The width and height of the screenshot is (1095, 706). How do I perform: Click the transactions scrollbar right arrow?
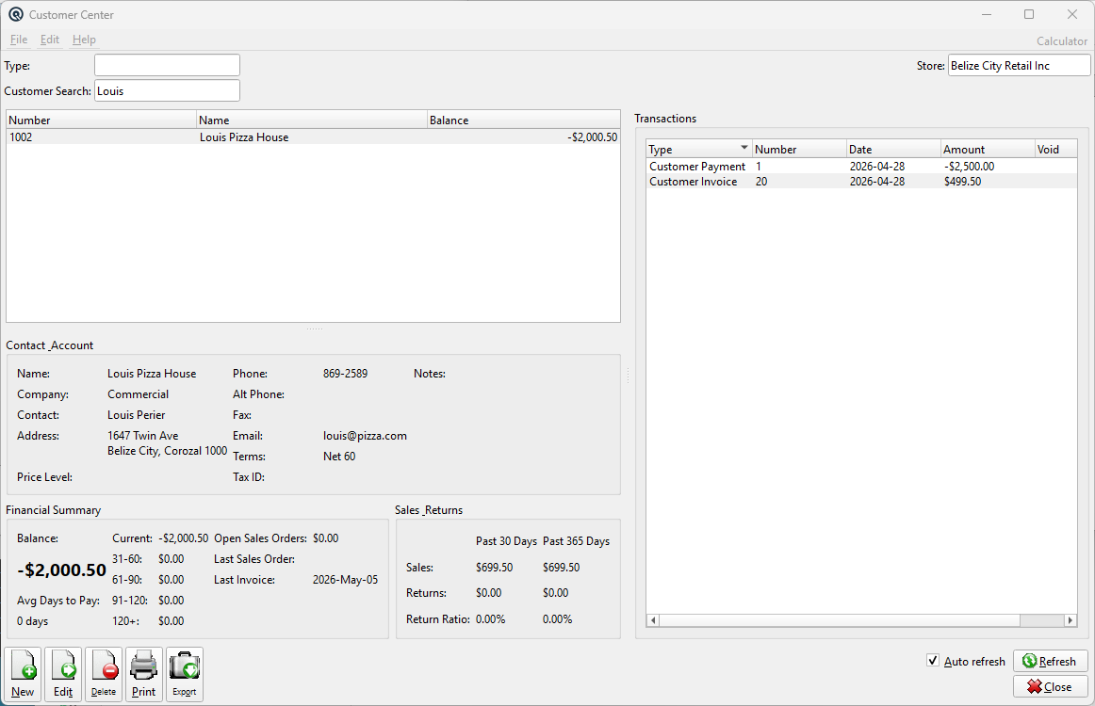click(1070, 620)
